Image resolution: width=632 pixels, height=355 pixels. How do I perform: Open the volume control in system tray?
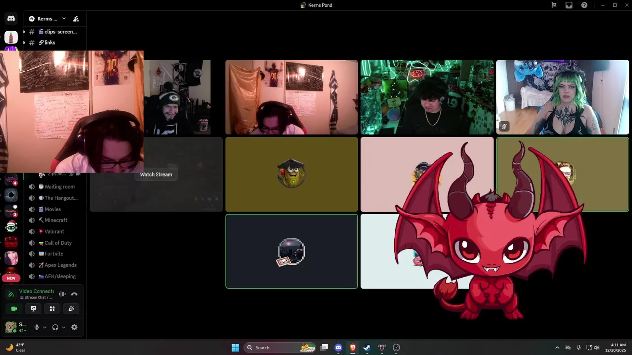596,348
